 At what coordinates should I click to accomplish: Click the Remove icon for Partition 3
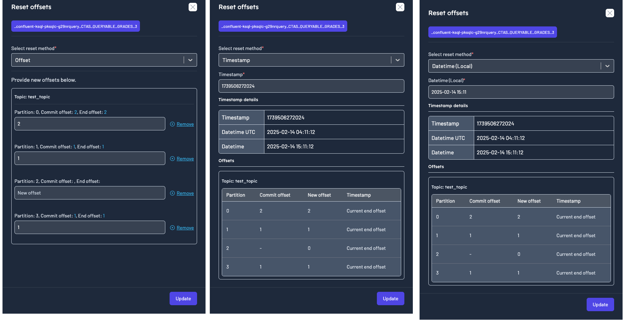[172, 227]
